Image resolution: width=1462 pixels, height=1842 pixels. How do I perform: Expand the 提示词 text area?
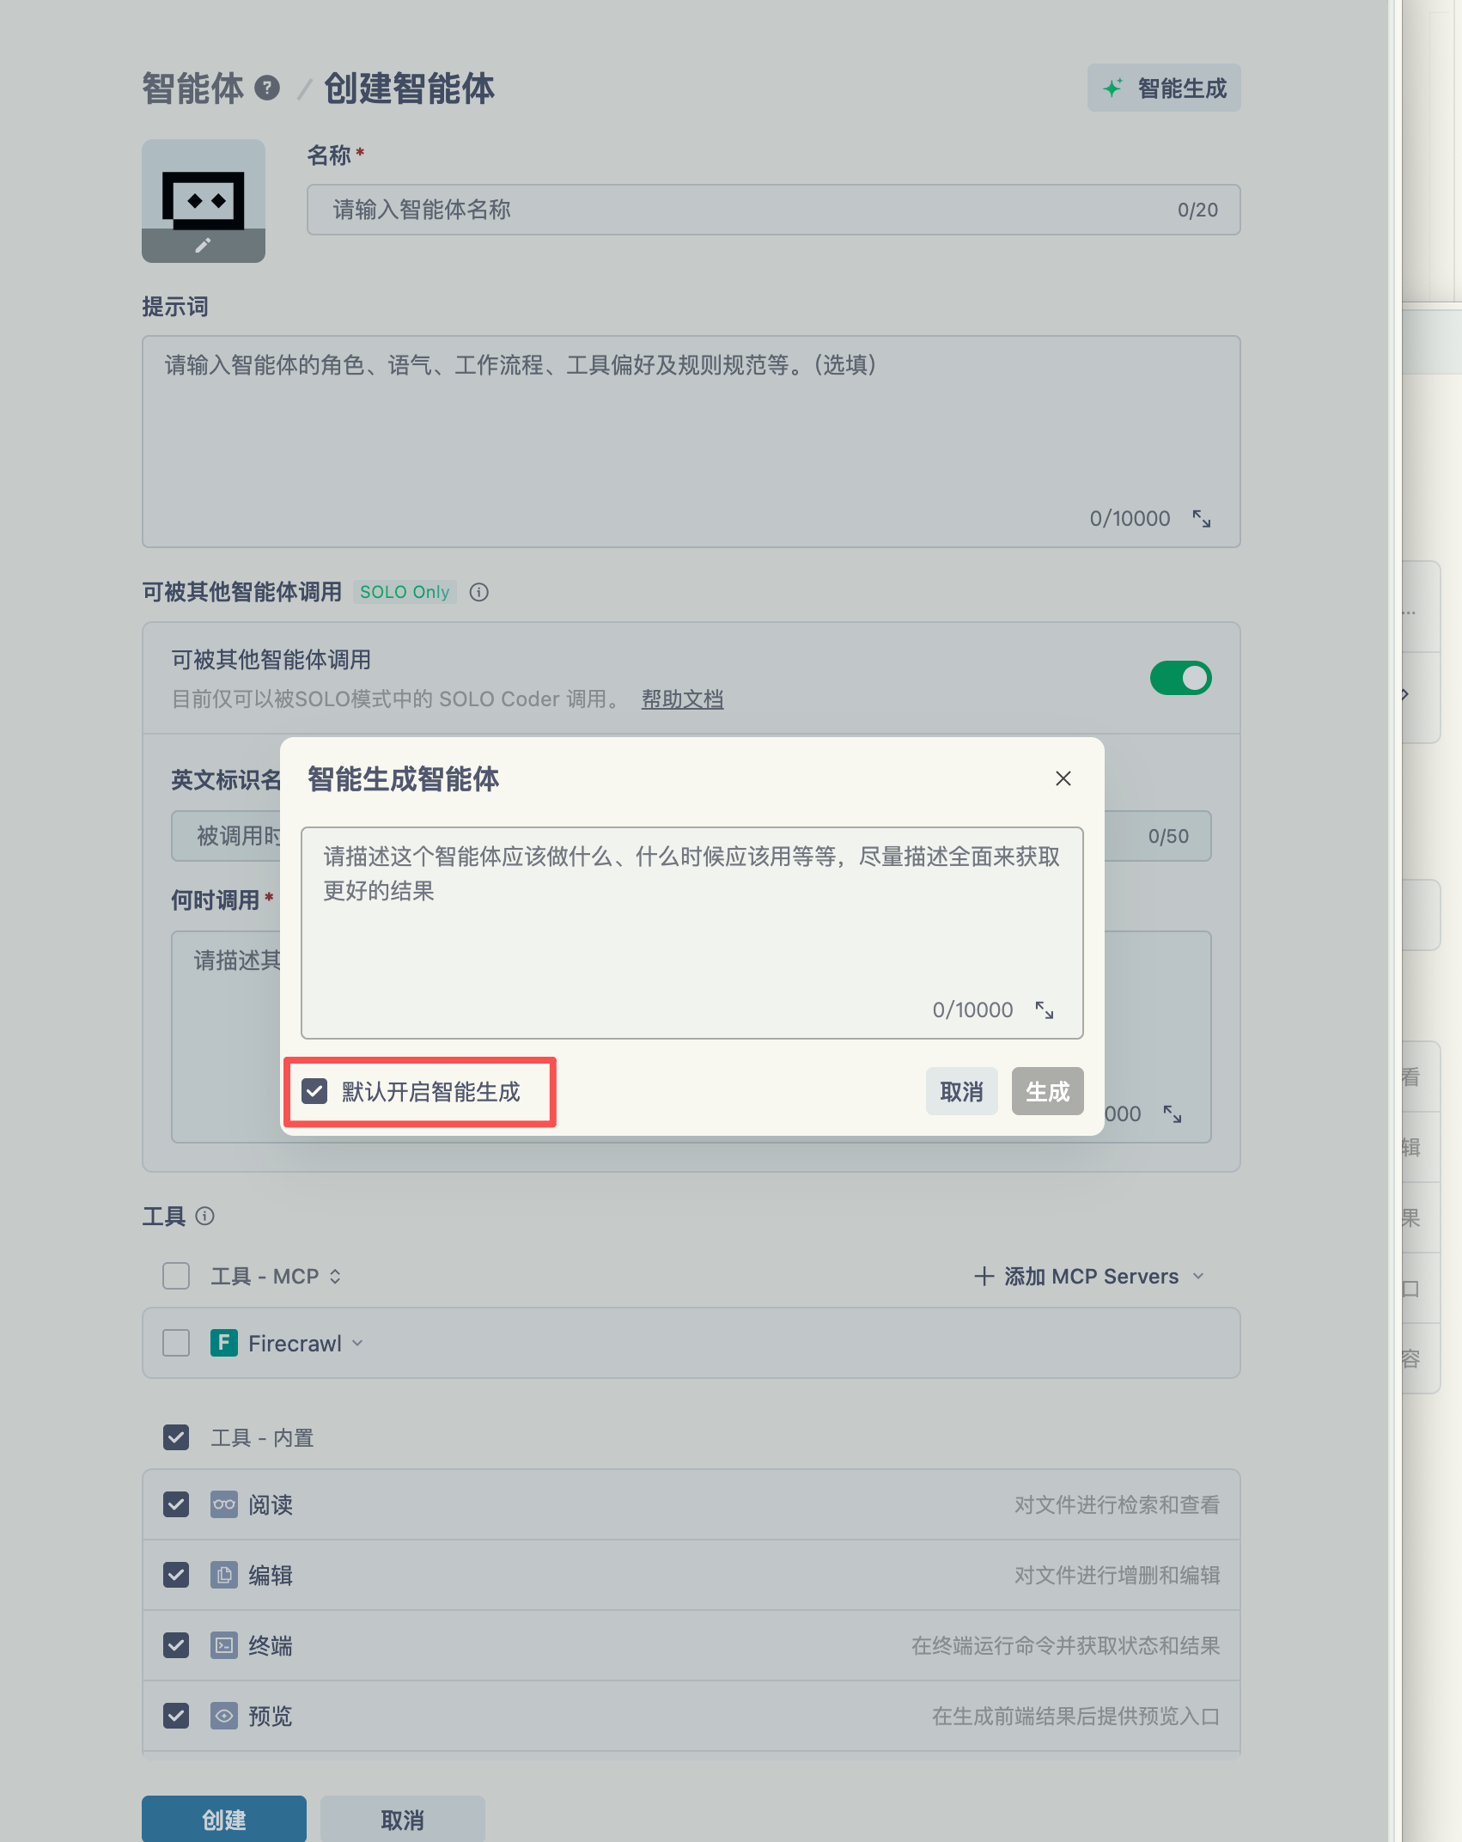pos(1201,519)
